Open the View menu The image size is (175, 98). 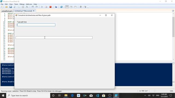point(11,4)
